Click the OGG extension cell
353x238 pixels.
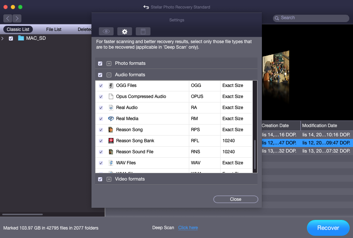[204, 85]
